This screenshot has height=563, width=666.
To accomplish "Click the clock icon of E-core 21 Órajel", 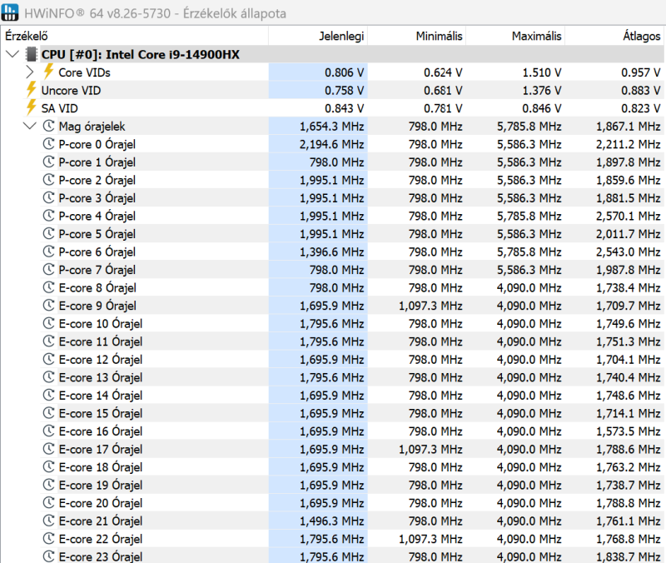I will point(49,521).
